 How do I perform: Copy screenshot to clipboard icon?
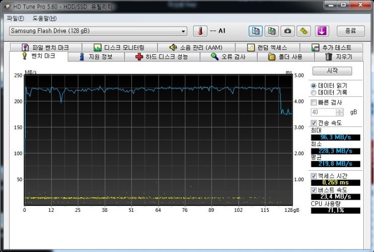point(272,31)
